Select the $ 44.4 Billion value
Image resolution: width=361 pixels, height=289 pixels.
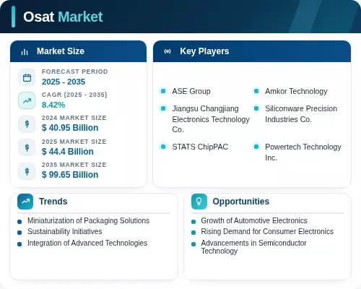click(68, 152)
